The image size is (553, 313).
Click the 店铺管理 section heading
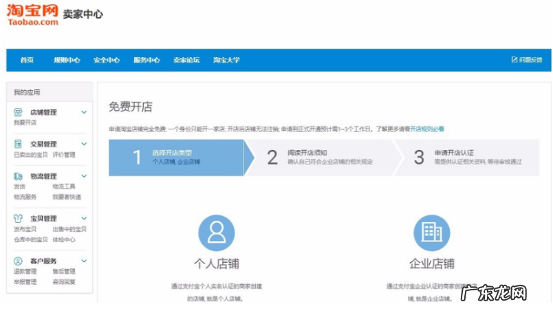point(43,112)
